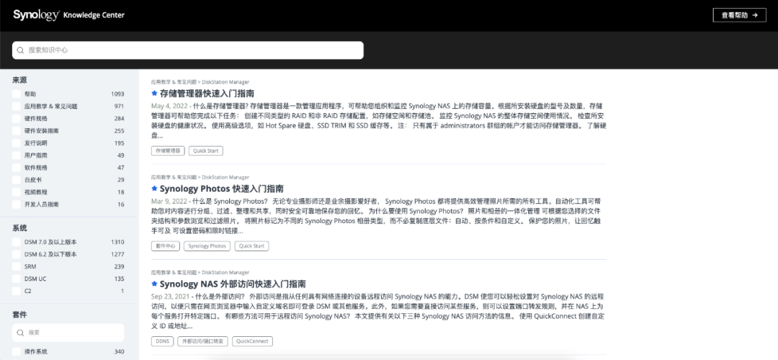
Task: Enable the 发行说明 filter checkbox
Action: [17, 143]
